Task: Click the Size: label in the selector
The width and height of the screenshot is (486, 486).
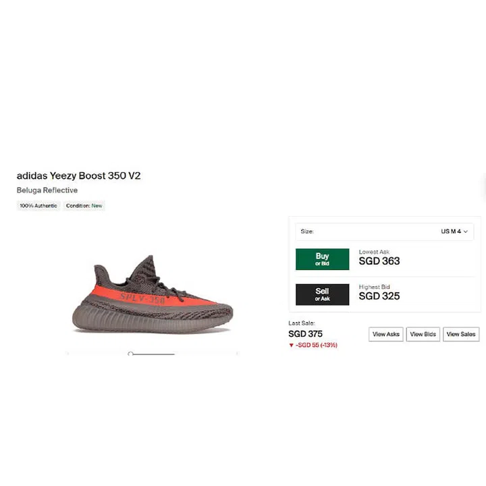Action: point(307,232)
